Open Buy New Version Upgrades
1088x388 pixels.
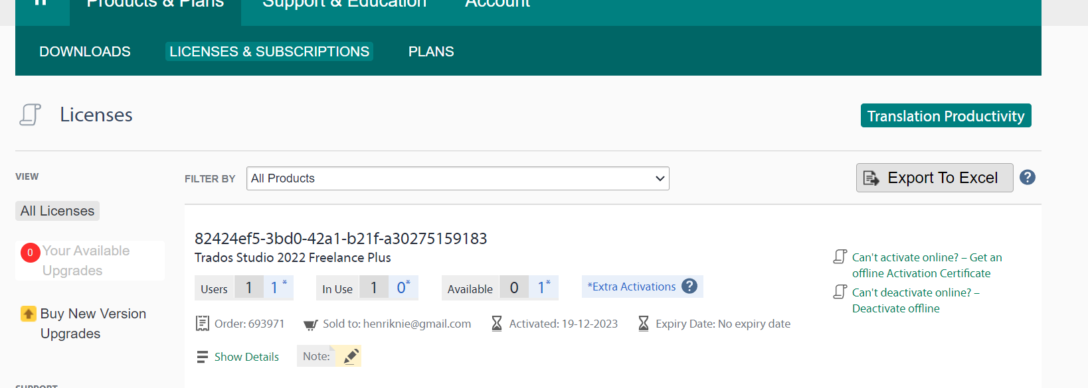click(x=93, y=324)
